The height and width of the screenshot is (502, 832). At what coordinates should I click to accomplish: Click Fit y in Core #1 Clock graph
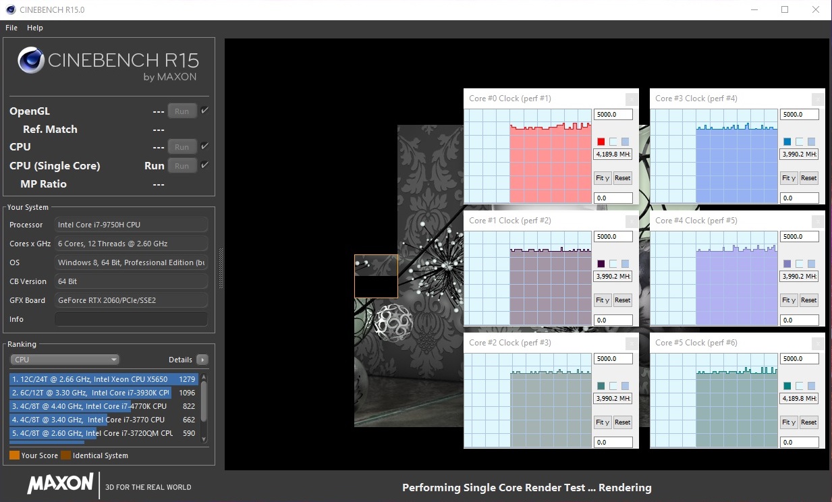[603, 300]
